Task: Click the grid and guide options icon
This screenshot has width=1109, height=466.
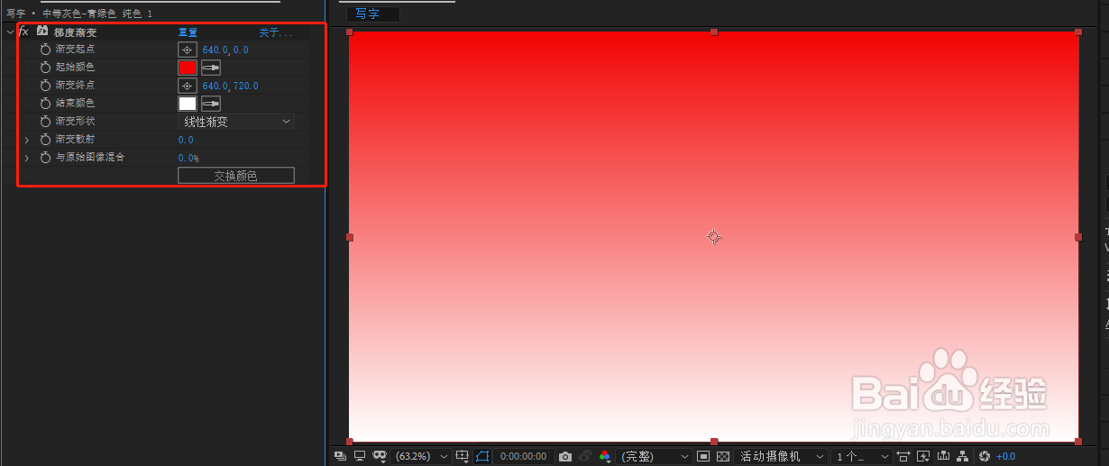Action: (462, 456)
